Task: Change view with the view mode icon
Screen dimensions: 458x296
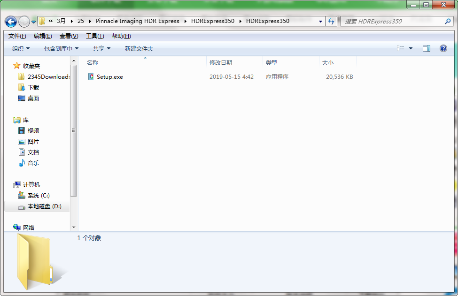Action: point(401,48)
